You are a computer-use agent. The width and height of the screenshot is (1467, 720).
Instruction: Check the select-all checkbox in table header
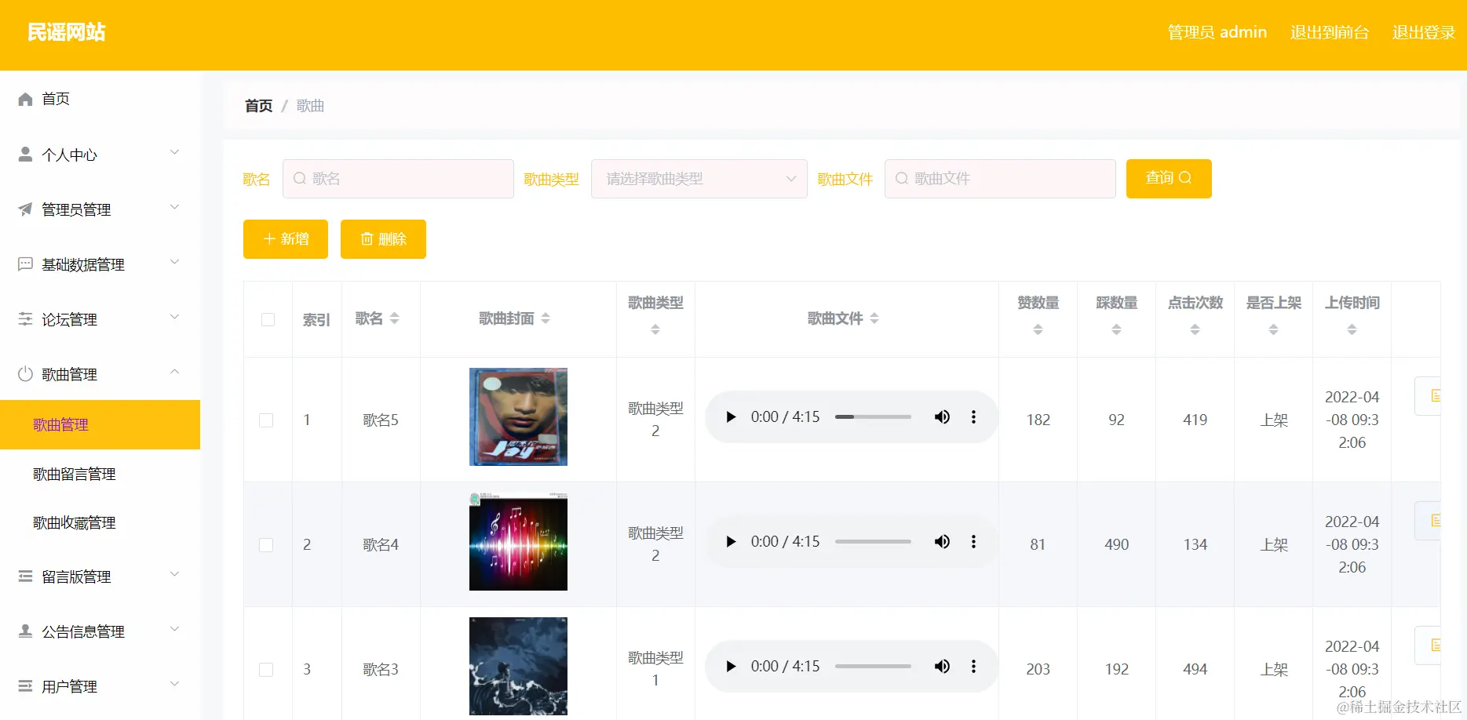click(268, 319)
